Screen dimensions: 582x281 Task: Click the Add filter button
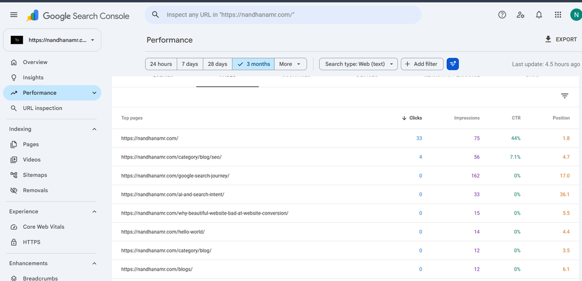pyautogui.click(x=422, y=64)
